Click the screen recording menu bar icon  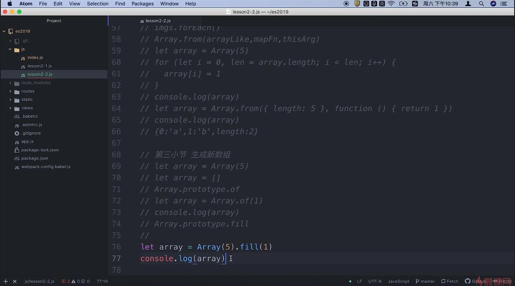[x=347, y=4]
